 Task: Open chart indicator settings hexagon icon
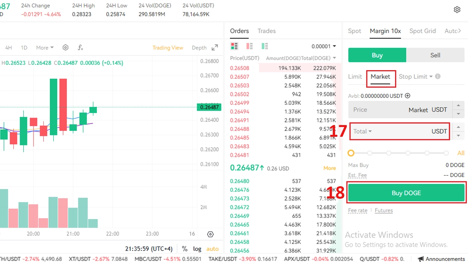pyautogui.click(x=66, y=48)
